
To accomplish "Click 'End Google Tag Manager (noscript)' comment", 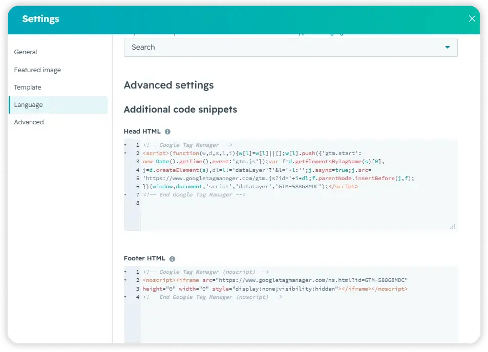I will tap(213, 297).
